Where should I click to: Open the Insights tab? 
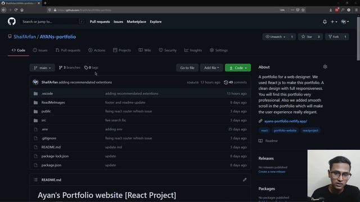coord(193,50)
